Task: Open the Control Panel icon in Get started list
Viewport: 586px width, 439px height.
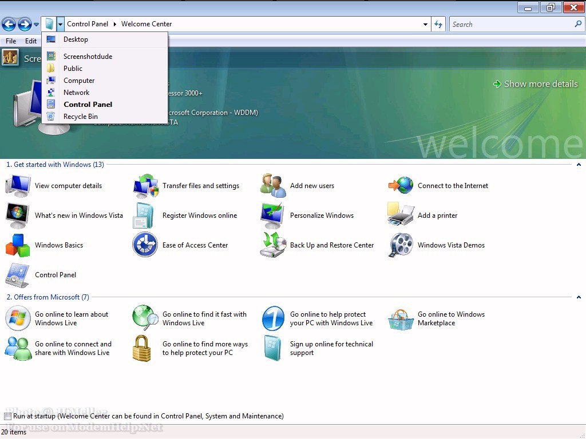Action: click(x=17, y=275)
